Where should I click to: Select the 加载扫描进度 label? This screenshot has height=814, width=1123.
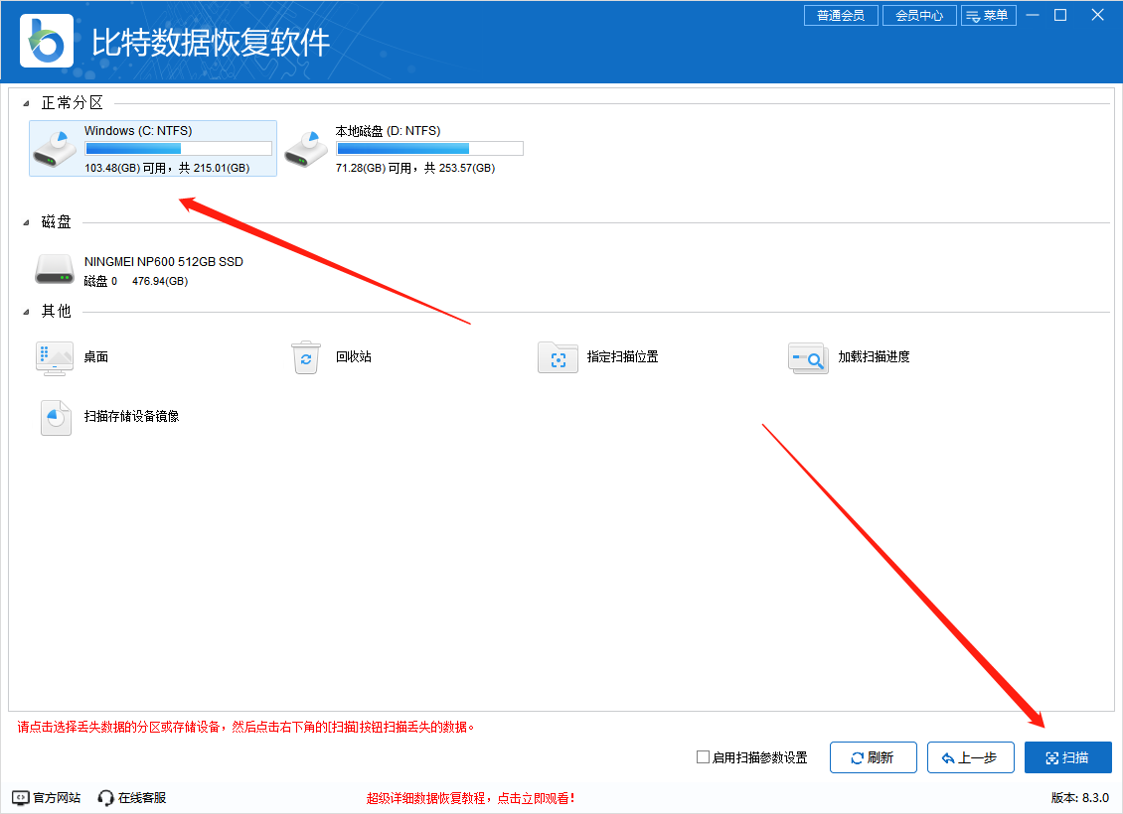875,357
